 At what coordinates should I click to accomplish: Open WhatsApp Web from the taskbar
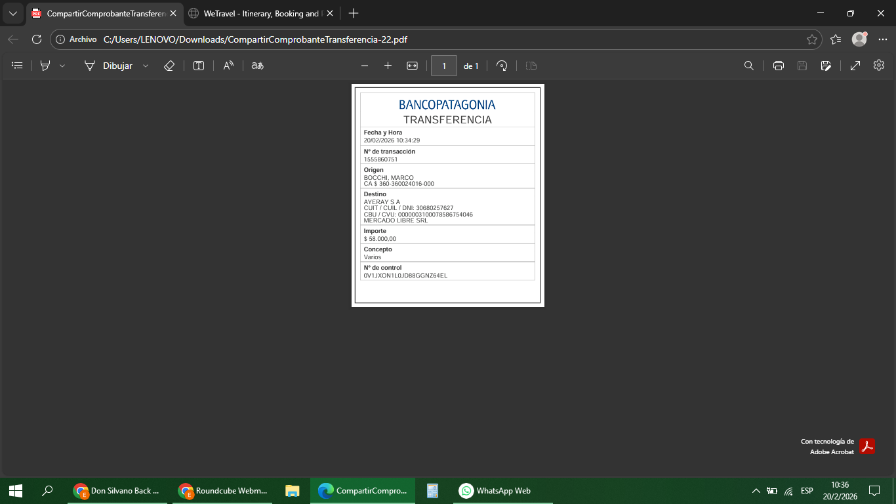[495, 491]
